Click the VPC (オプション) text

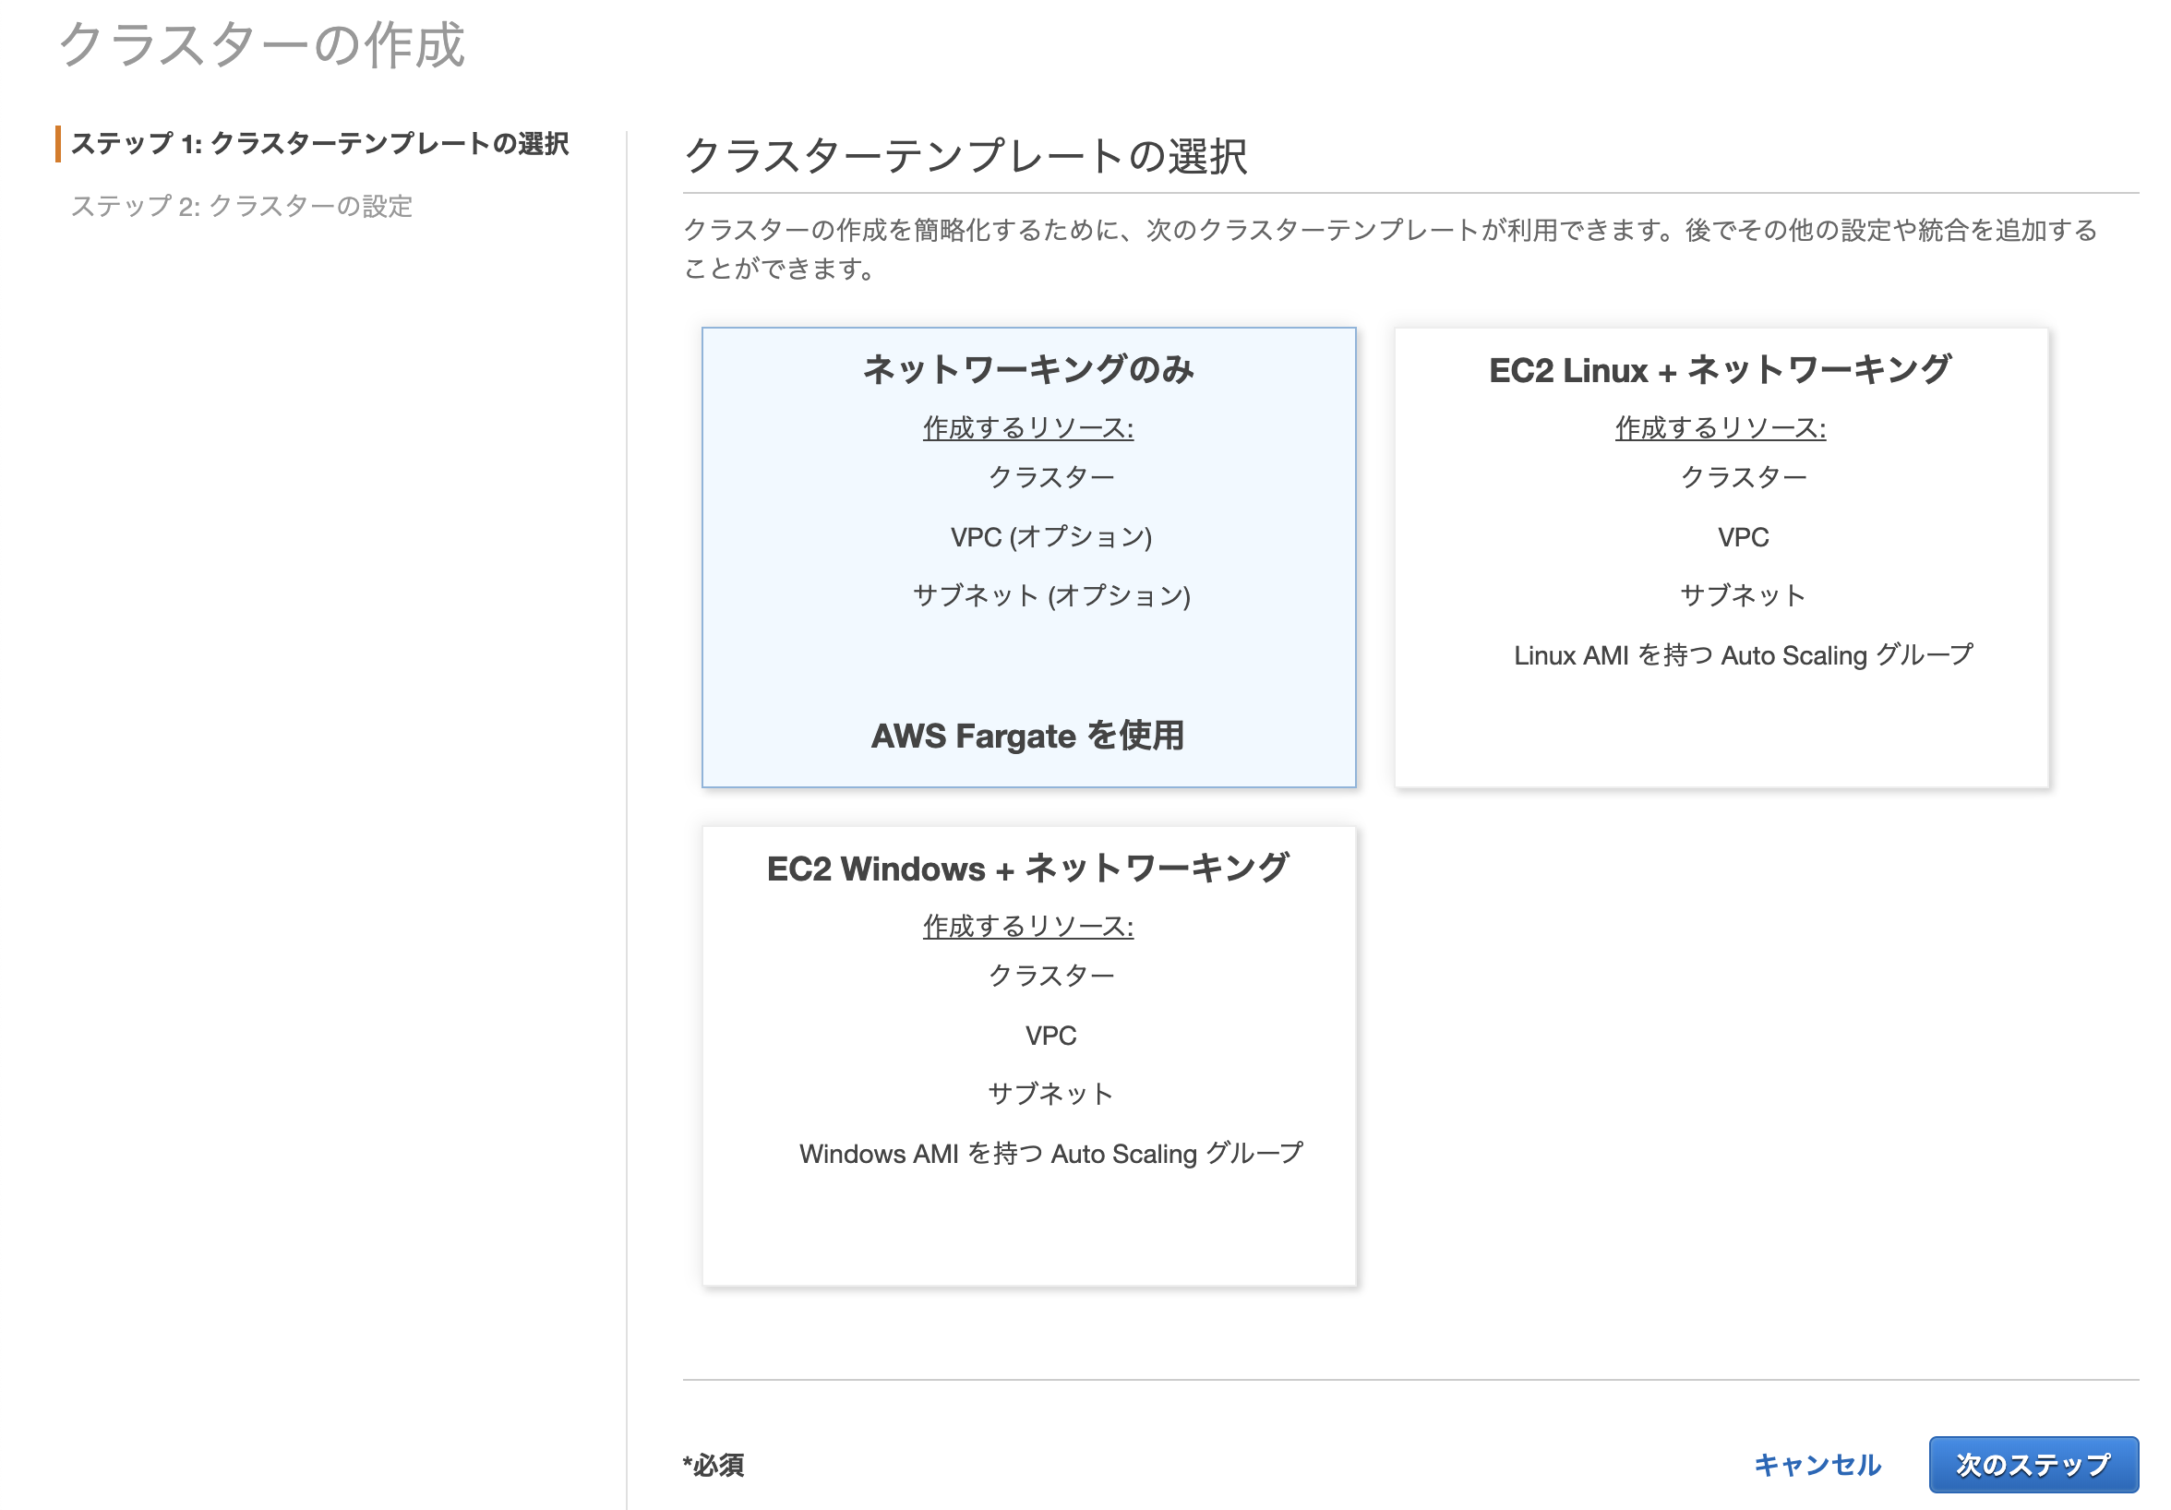pyautogui.click(x=1051, y=537)
